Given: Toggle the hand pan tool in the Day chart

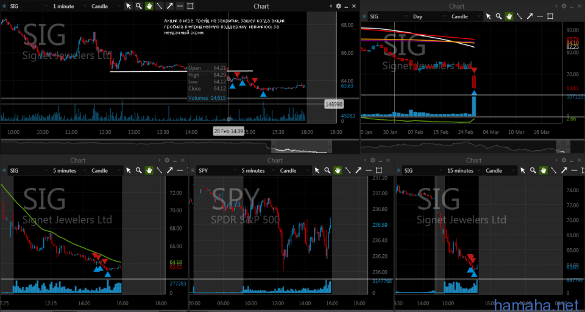Looking at the screenshot, I should coord(509,16).
